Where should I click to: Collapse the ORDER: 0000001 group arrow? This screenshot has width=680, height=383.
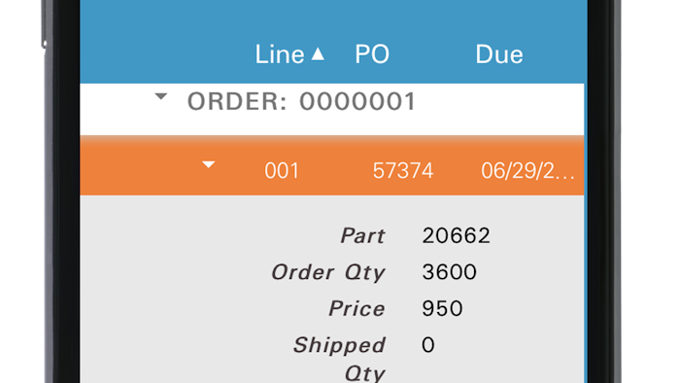click(x=161, y=96)
